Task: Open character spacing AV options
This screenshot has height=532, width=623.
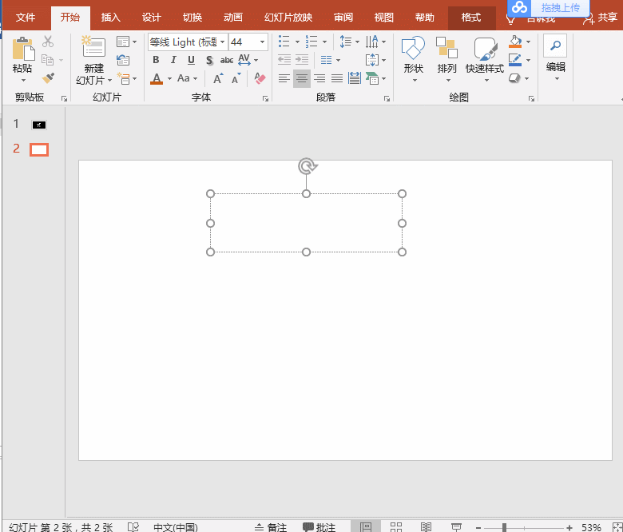Action: (244, 60)
